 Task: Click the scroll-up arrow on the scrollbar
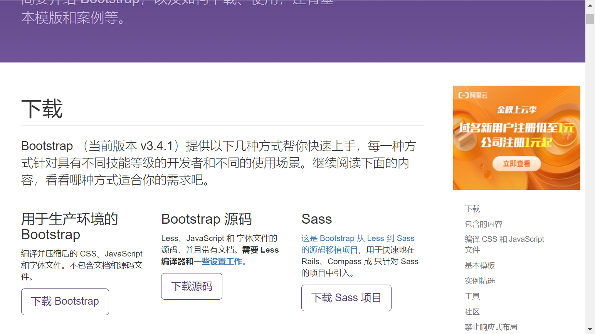590,5
